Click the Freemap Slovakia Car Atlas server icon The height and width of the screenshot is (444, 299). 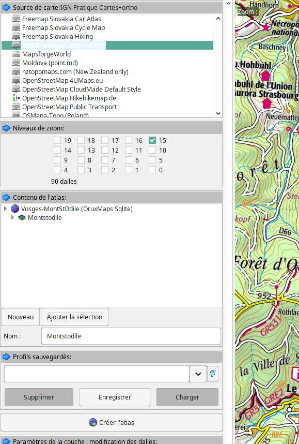[16, 19]
